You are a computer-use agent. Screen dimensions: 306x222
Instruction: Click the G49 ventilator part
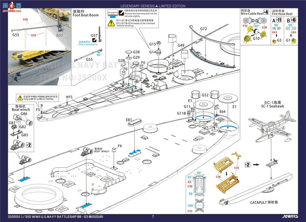pyautogui.click(x=172, y=39)
